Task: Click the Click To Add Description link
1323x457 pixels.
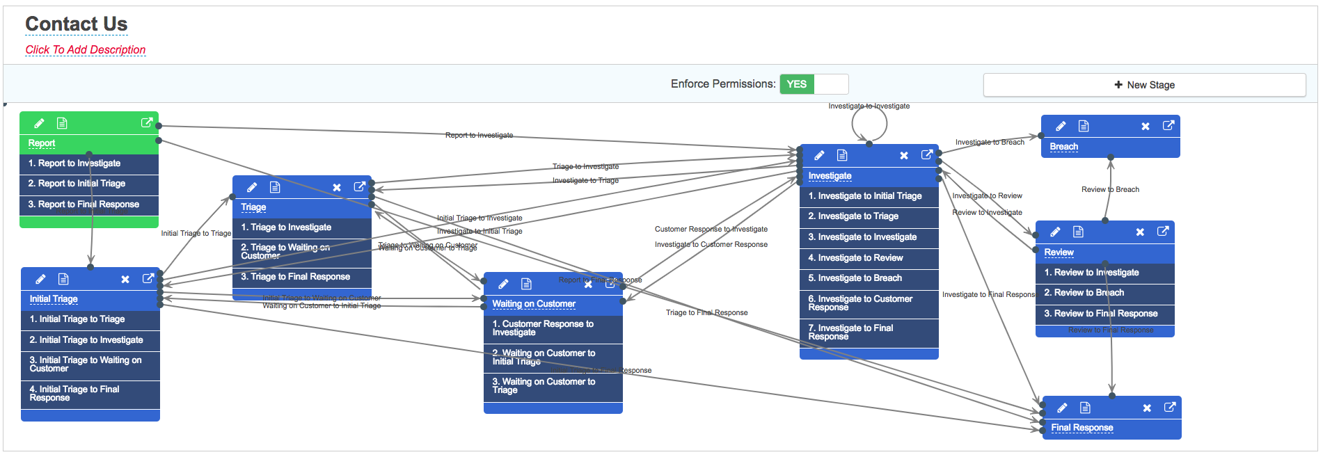Action: 86,50
